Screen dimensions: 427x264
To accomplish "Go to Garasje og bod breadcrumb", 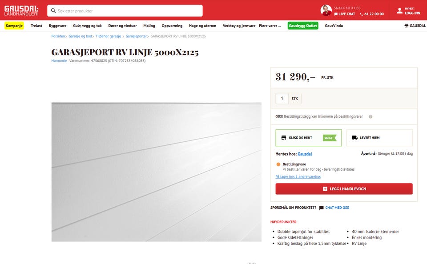I will 80,36.
